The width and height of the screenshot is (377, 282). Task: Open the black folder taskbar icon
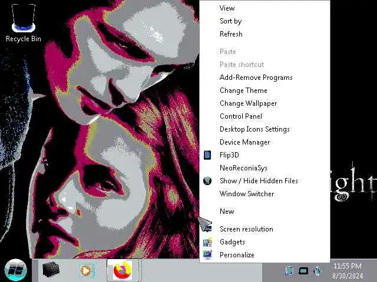point(51,270)
